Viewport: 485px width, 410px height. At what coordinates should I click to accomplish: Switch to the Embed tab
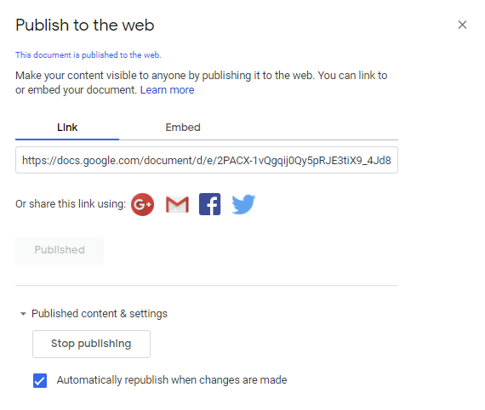(183, 128)
